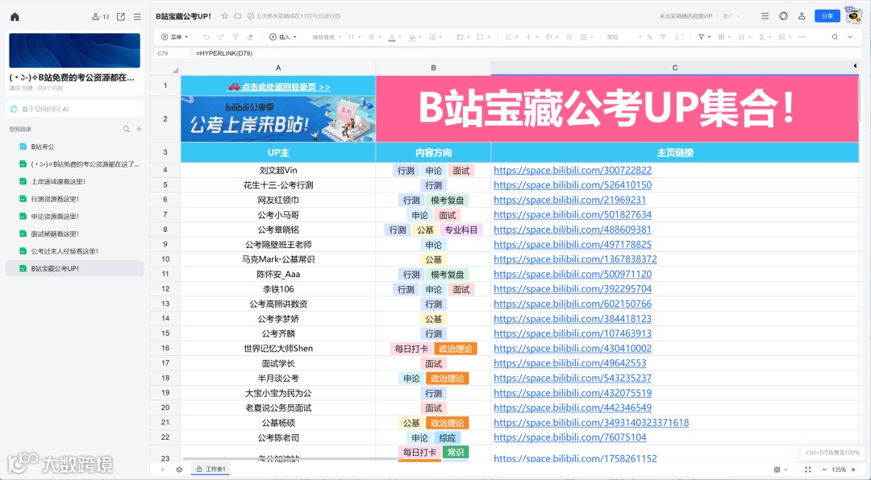Screen dimensions: 871x480
Task: Toggle bold formatting
Action: [372, 37]
